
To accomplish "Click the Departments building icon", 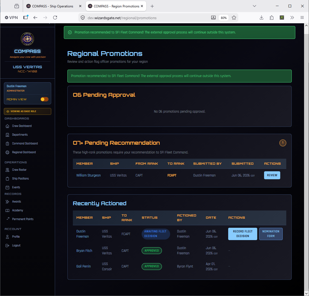I will click(7, 135).
